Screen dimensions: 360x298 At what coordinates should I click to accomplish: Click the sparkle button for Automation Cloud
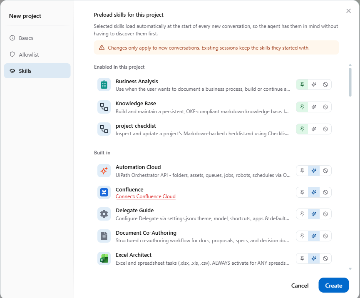(314, 171)
